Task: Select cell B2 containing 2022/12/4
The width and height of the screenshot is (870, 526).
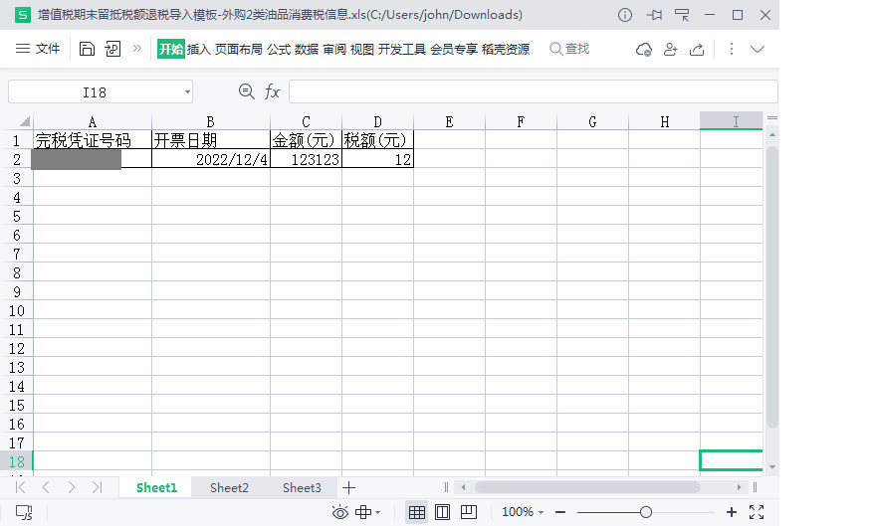Action: click(x=210, y=159)
